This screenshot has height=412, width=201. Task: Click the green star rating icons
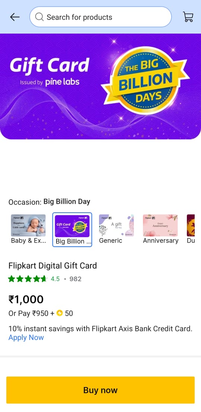tap(27, 279)
